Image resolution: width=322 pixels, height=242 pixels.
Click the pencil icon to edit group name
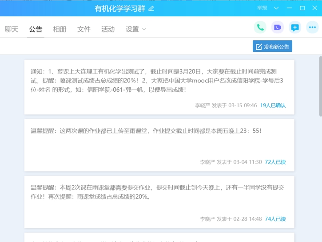[x=151, y=8]
